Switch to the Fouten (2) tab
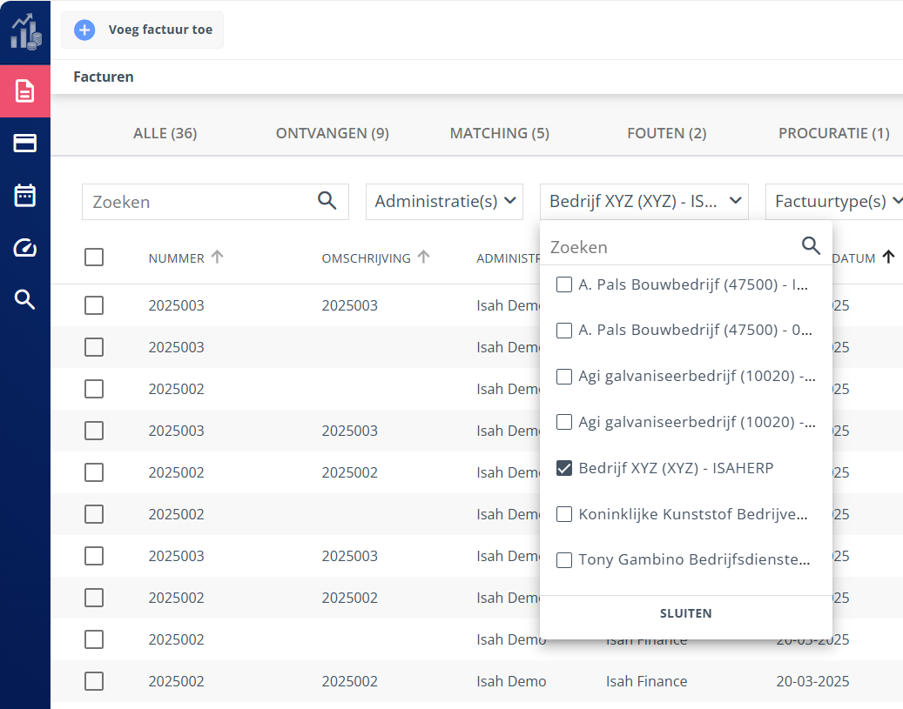Screen dimensions: 903x709 pyautogui.click(x=666, y=133)
